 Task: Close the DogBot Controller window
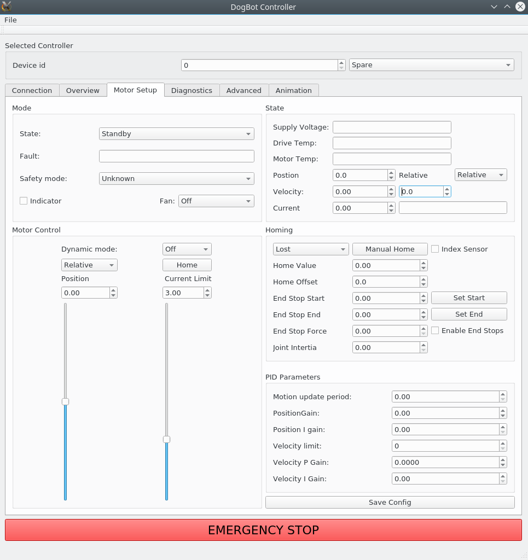point(520,7)
